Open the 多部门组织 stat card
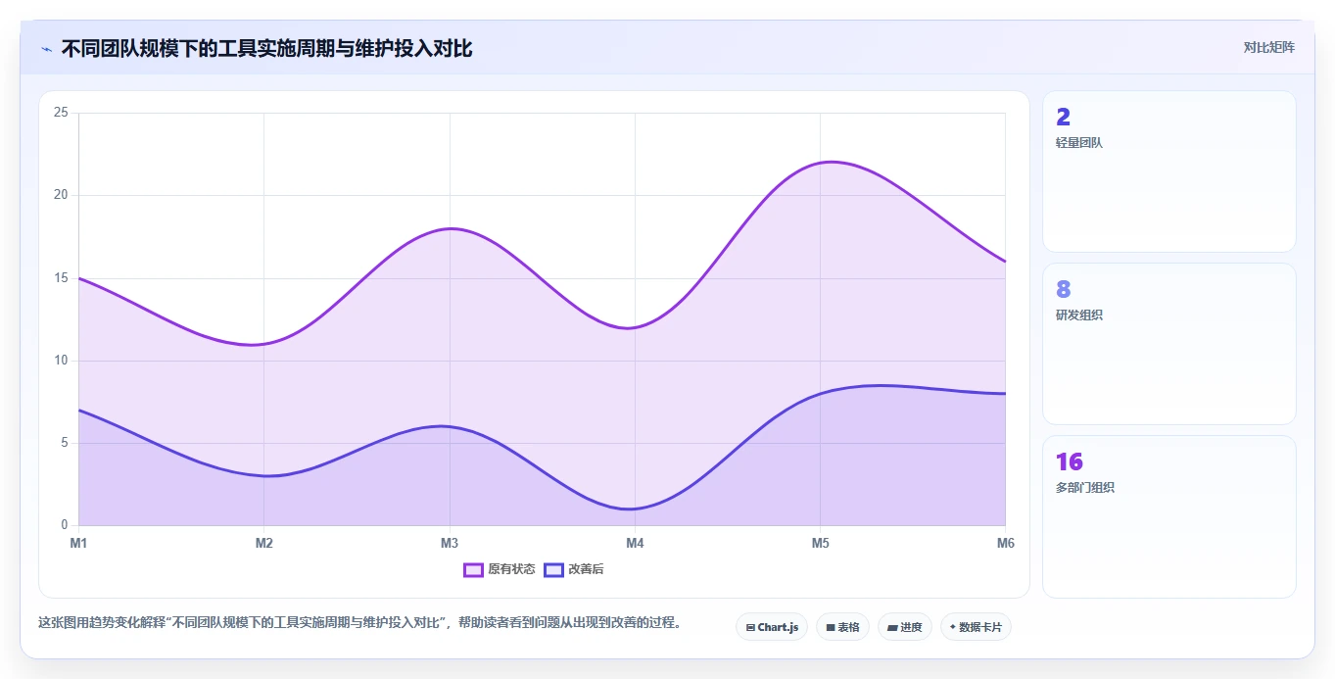Screen dimensions: 1335x679 pos(1169,516)
